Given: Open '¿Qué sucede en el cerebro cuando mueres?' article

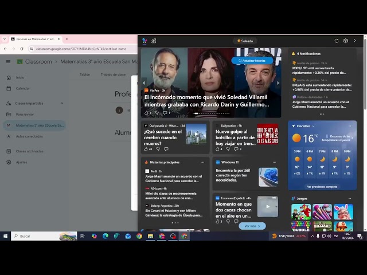Looking at the screenshot, I should [163, 137].
